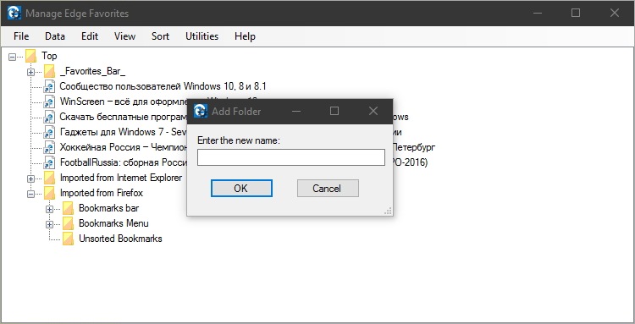Click the Unsorted Bookmarks folder icon
635x324 pixels.
(x=68, y=239)
